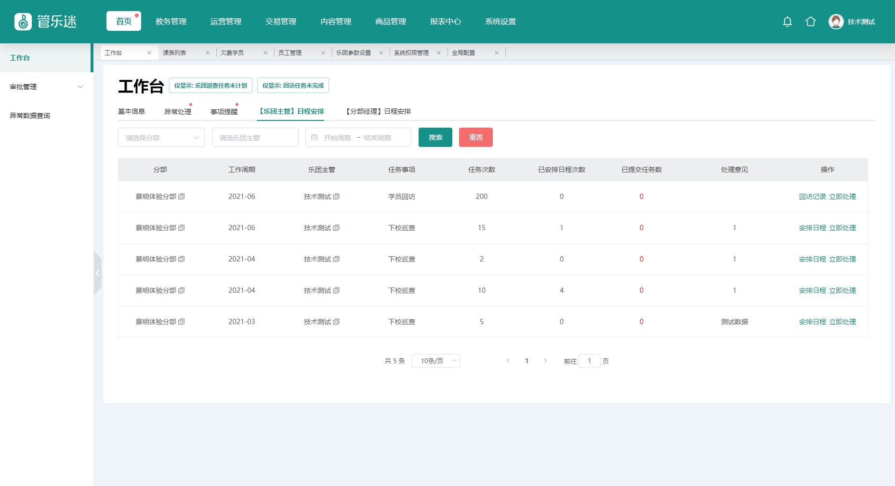Toggle filter 仅显示: 乐团巡查任务未计划
This screenshot has width=895, height=486.
click(x=211, y=86)
